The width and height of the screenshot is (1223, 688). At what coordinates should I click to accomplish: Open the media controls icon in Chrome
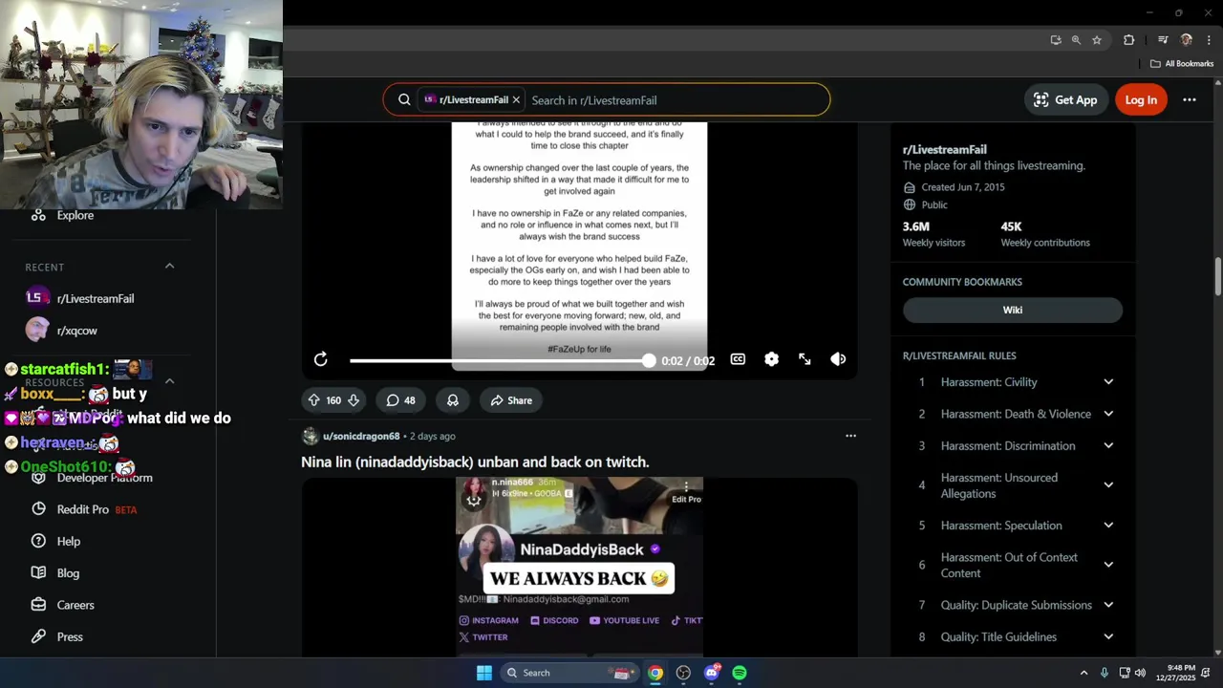click(x=1163, y=40)
